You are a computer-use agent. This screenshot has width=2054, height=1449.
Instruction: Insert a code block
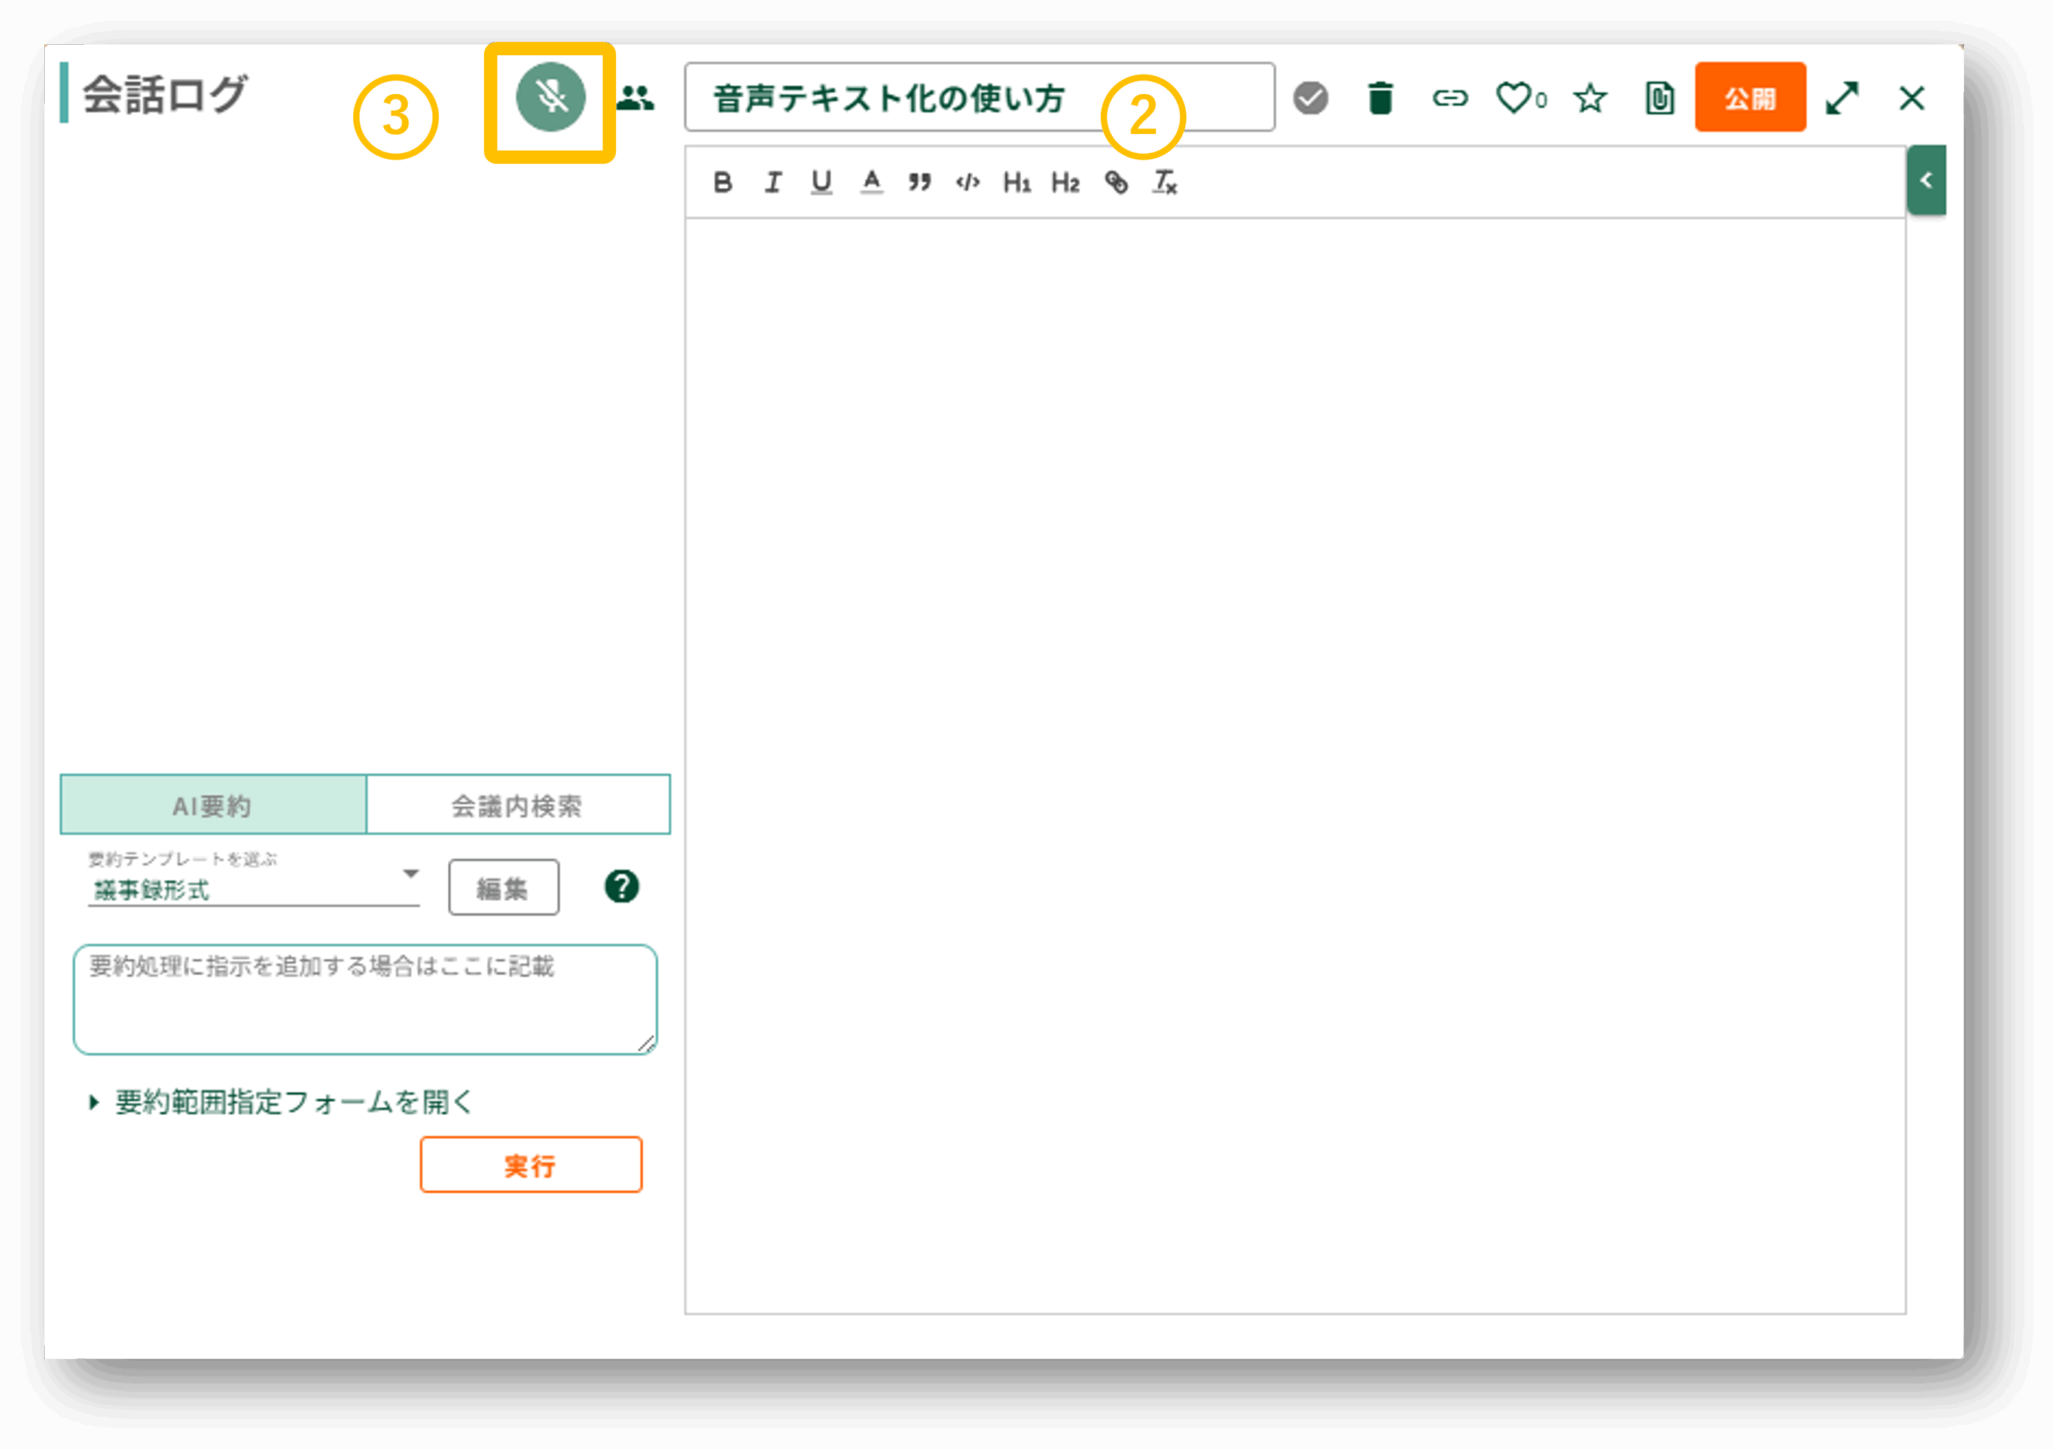click(x=968, y=182)
